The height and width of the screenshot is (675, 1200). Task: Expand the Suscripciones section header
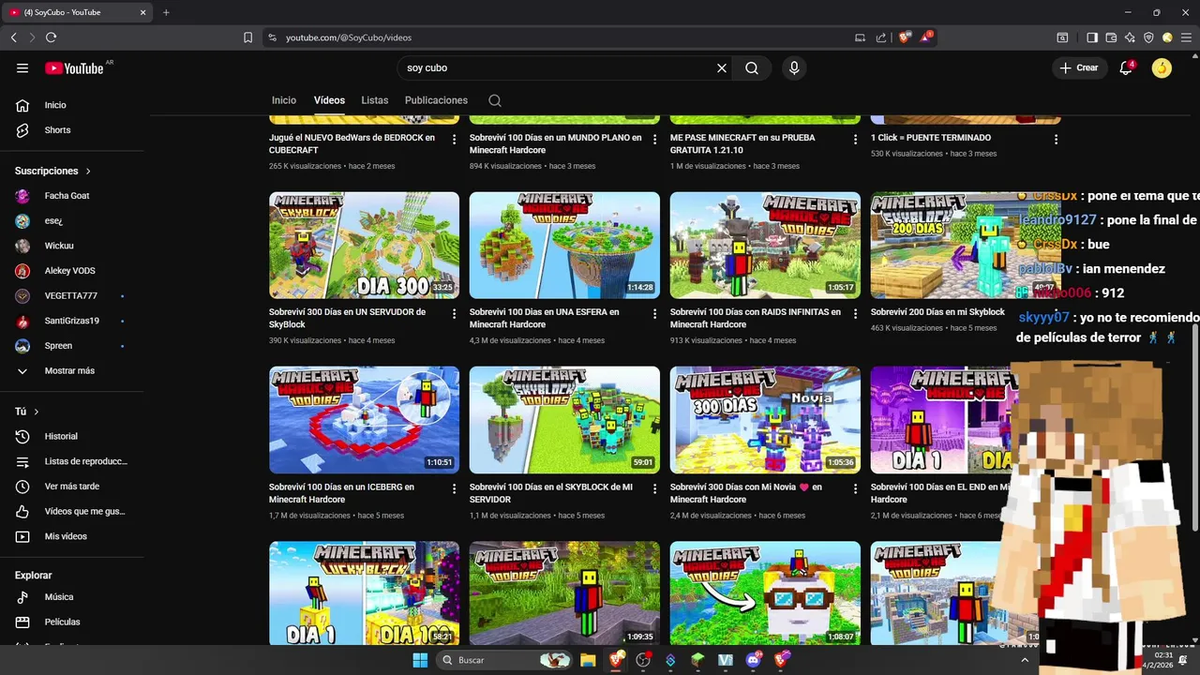[x=53, y=171]
